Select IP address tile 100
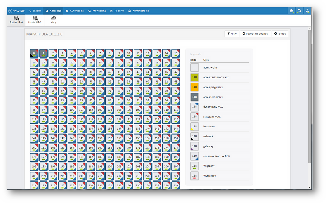This screenshot has width=326, height=203. point(72,110)
